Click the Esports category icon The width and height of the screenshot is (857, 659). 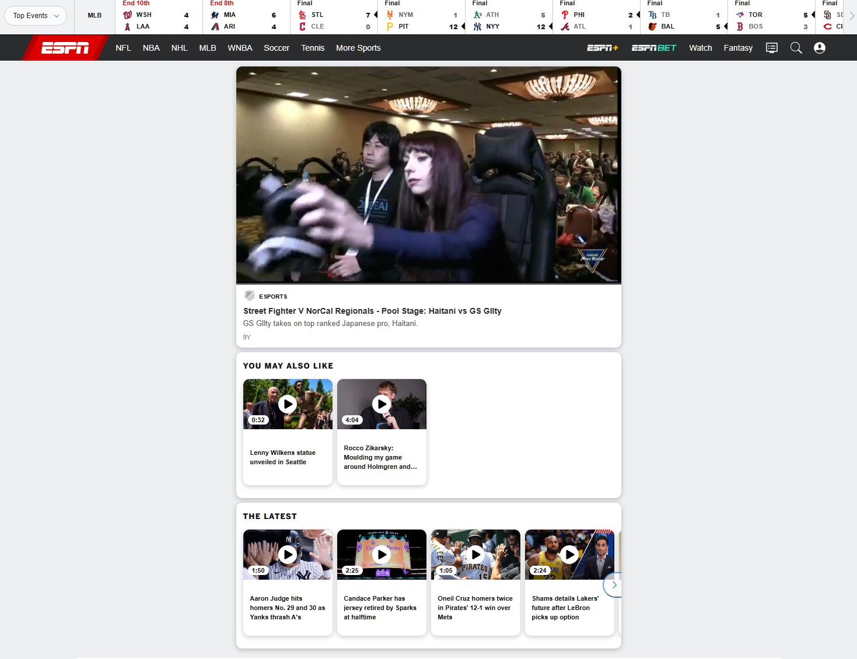pyautogui.click(x=250, y=296)
